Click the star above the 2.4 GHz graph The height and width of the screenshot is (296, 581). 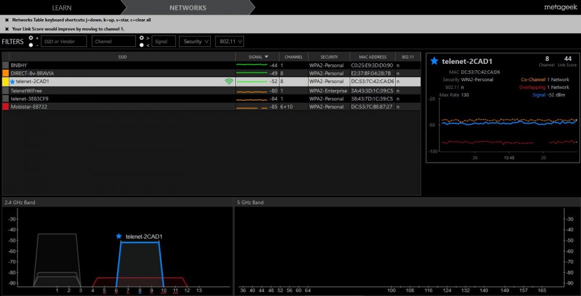pyautogui.click(x=119, y=236)
